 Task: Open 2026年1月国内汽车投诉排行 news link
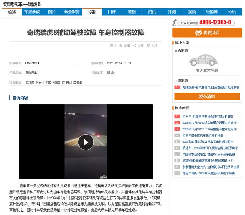pos(208,117)
